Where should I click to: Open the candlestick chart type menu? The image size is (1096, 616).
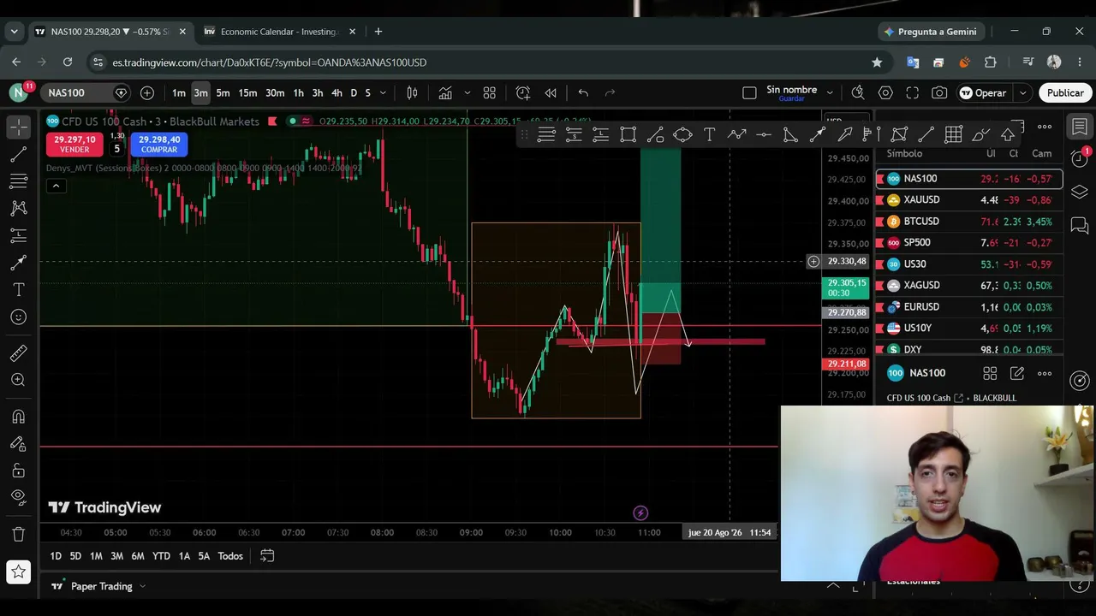412,92
